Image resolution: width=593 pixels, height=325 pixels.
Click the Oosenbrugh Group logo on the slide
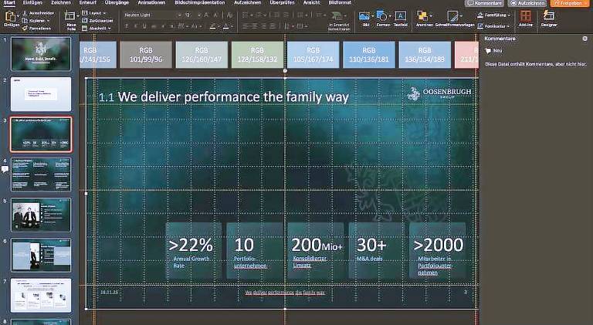pos(439,93)
